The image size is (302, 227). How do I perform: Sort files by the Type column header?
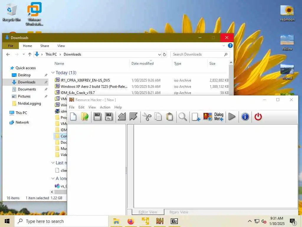[178, 64]
